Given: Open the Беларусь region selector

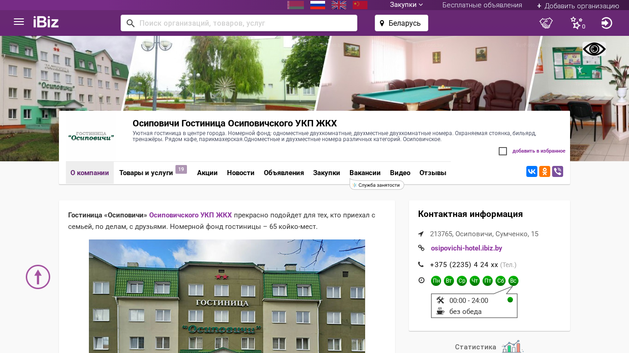Looking at the screenshot, I should 402,23.
